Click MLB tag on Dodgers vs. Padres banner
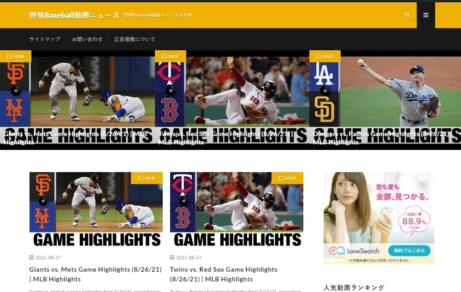The image size is (461, 292). [325, 56]
